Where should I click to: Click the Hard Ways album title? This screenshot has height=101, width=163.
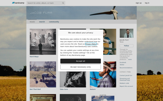click(34, 57)
